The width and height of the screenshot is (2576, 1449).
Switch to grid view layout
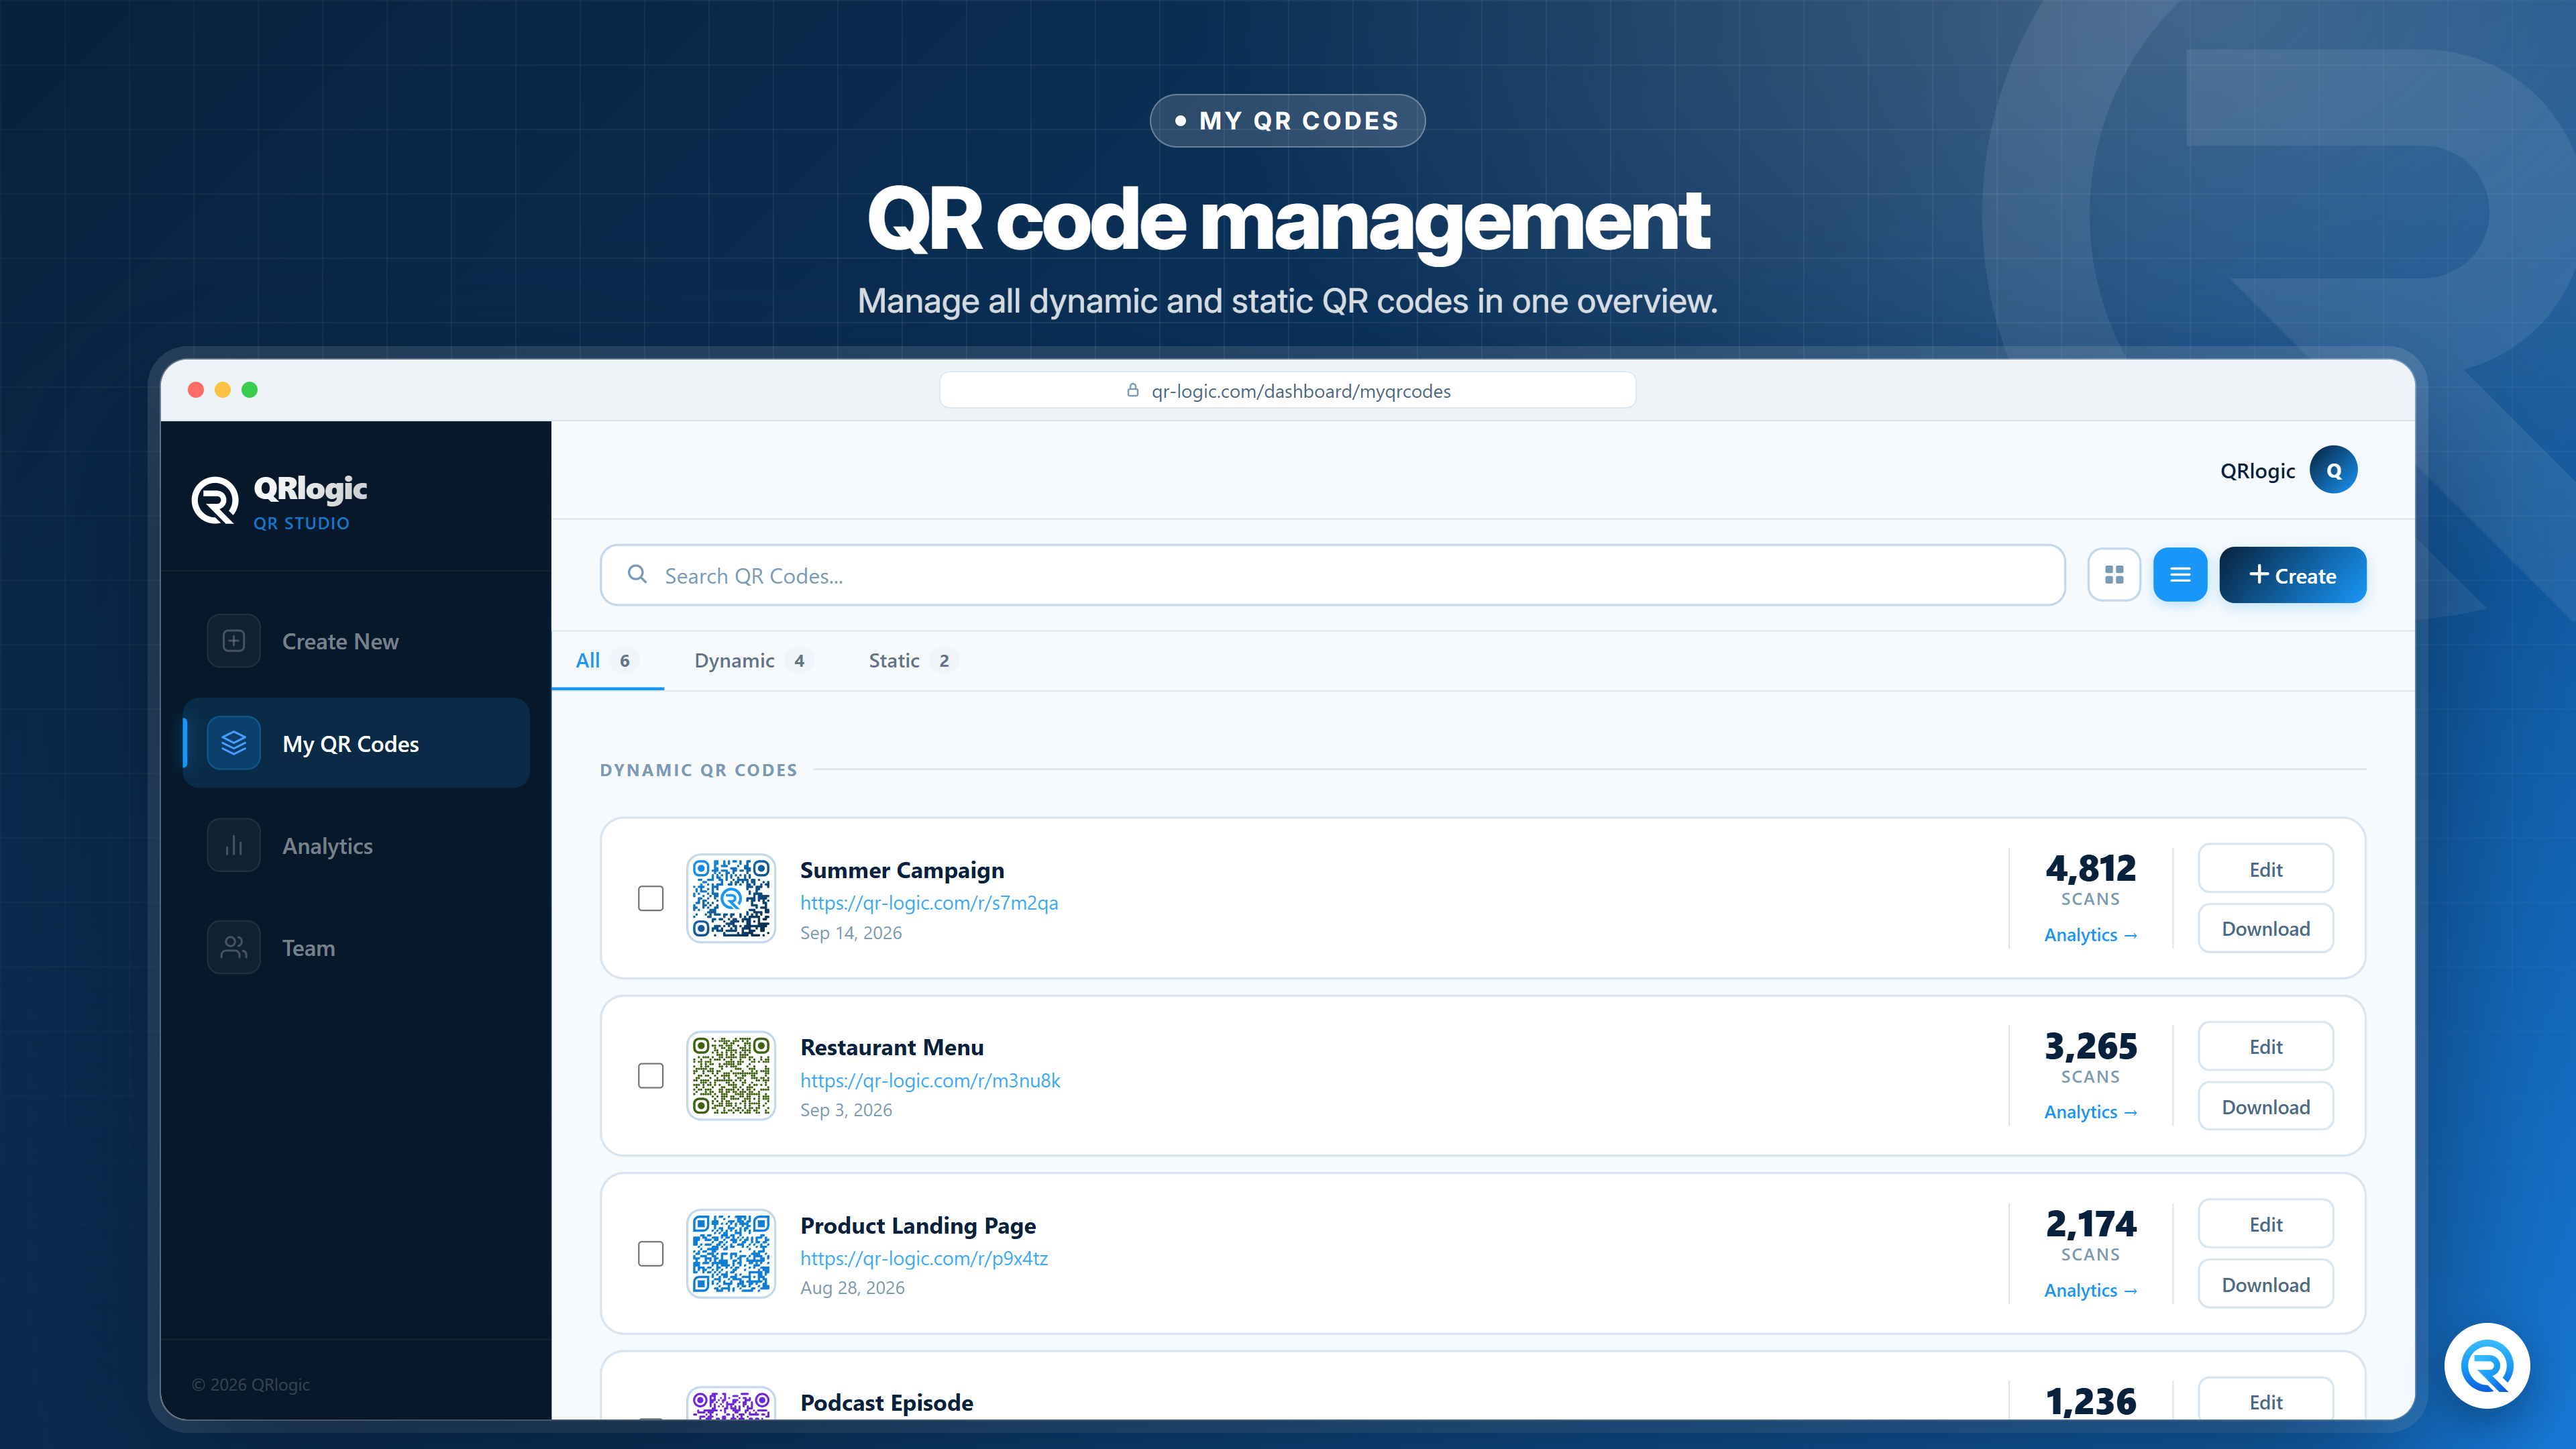tap(2113, 575)
